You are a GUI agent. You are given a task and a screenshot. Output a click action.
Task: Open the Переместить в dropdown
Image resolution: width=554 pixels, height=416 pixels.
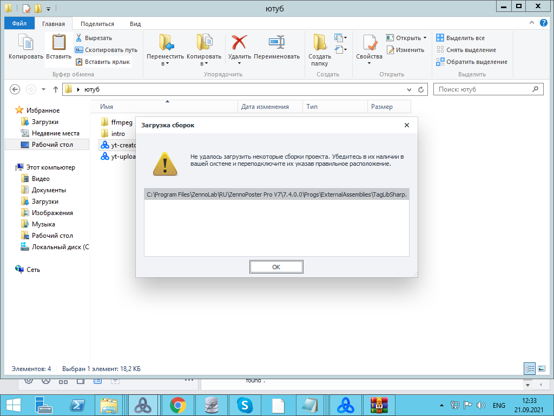pos(166,50)
